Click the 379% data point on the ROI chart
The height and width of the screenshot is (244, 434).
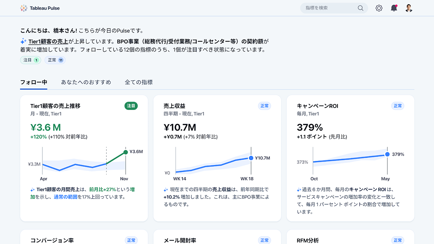coord(387,154)
